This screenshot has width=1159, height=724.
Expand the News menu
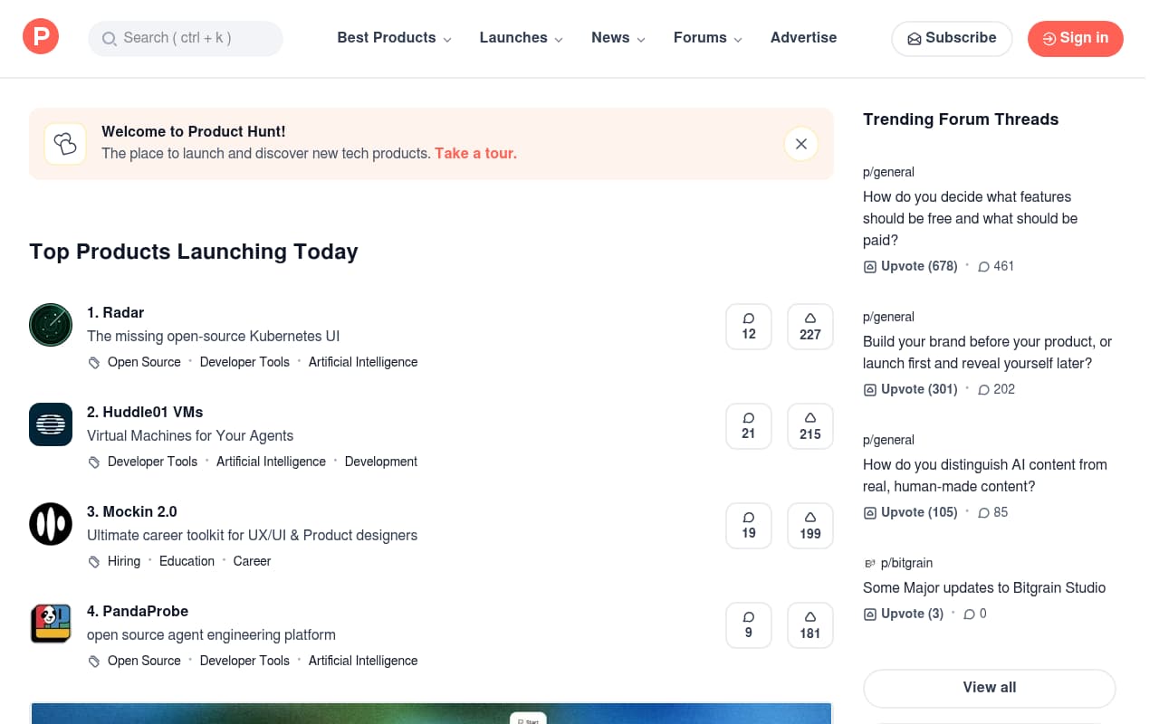click(618, 38)
